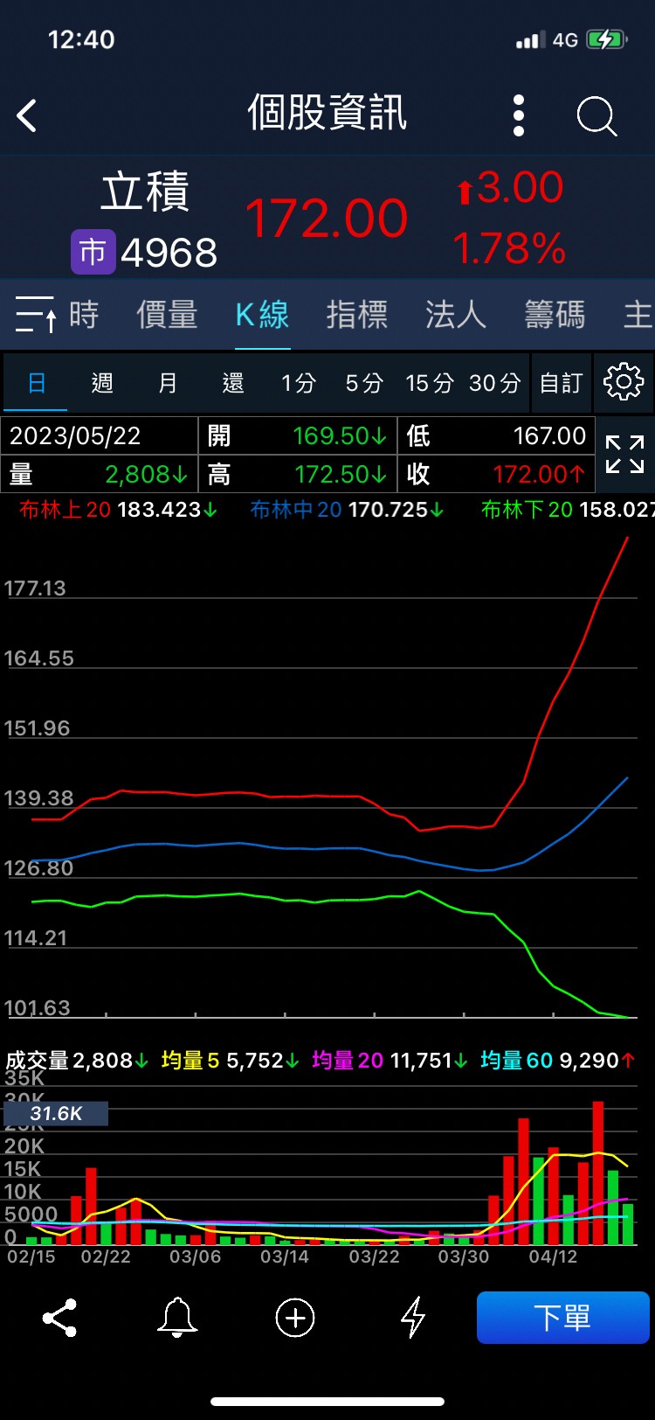Tap the back arrow icon

28,115
